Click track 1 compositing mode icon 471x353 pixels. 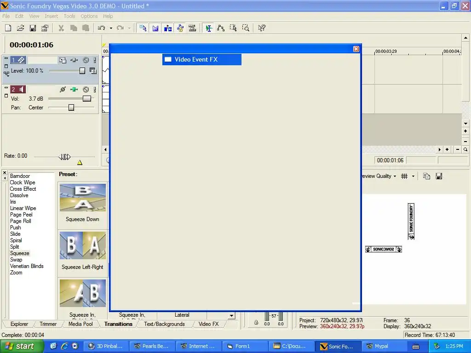tap(93, 71)
